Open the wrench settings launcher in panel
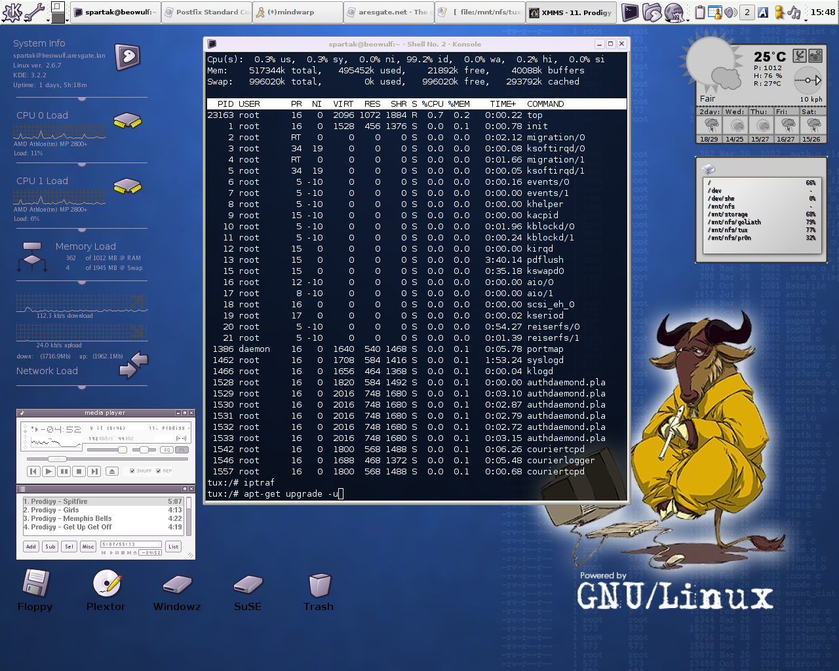Image resolution: width=839 pixels, height=671 pixels. tap(35, 12)
